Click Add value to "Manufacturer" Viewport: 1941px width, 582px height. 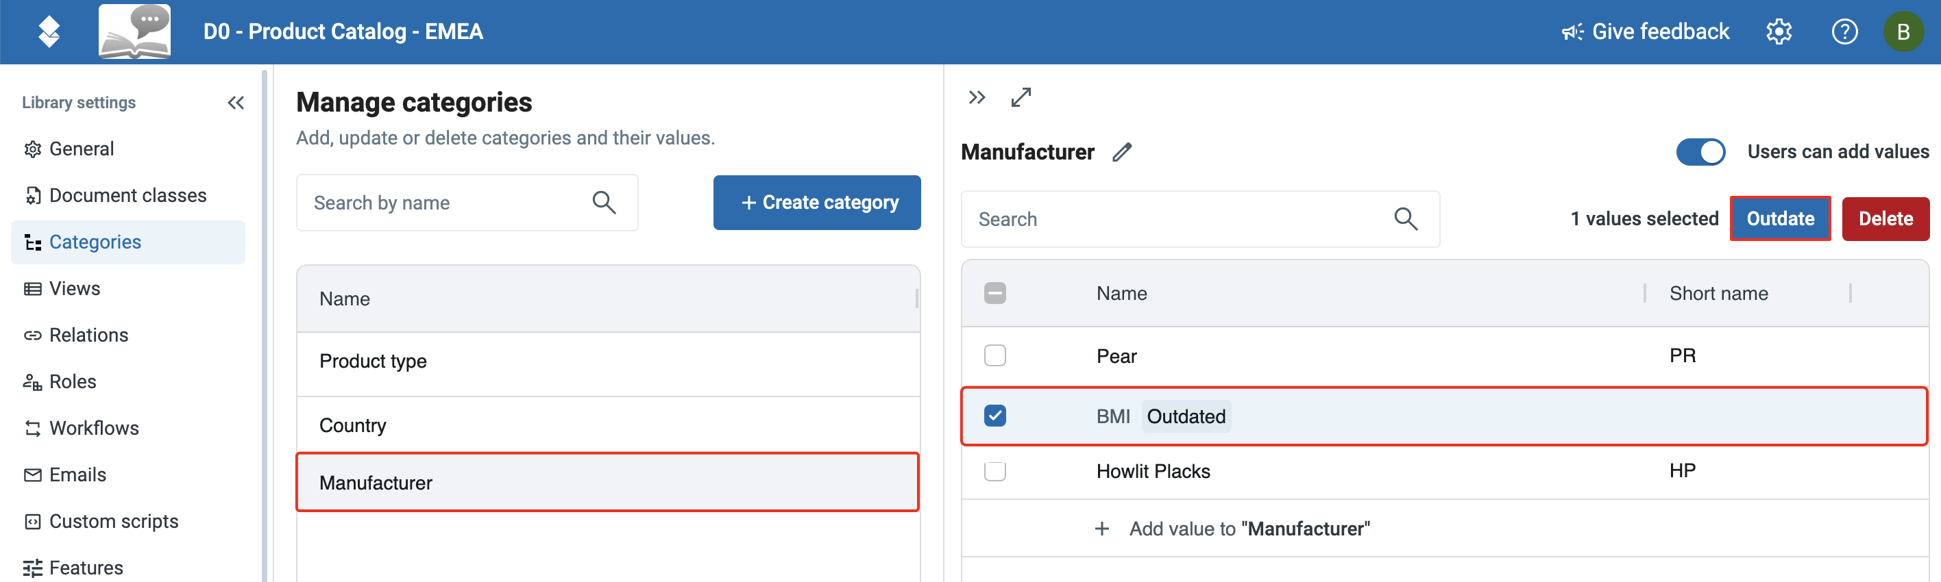pyautogui.click(x=1232, y=529)
